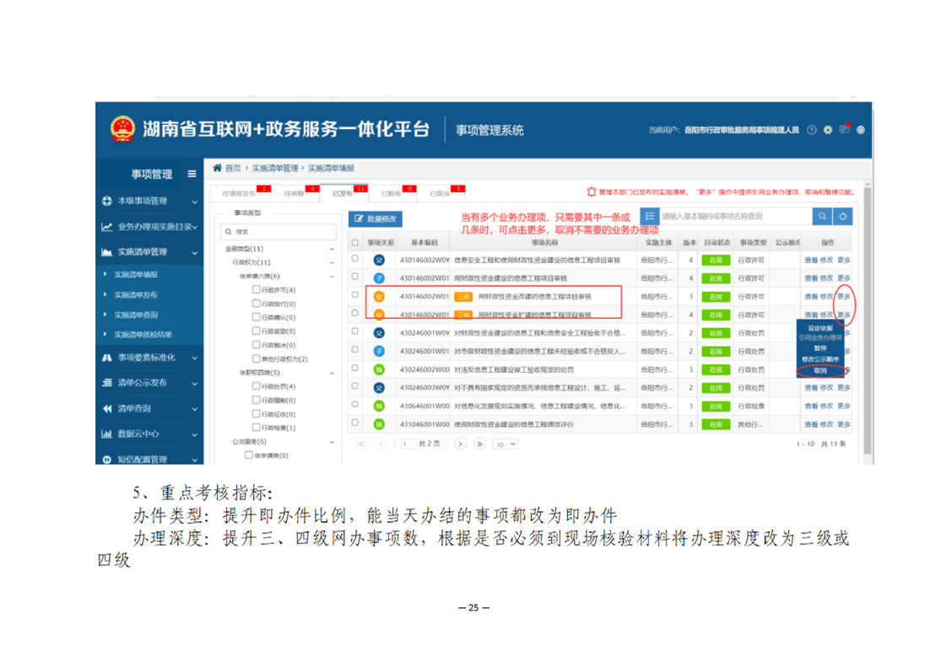The width and height of the screenshot is (947, 668).
Task: Switch to the 已暂停 tab
Action: (x=391, y=193)
